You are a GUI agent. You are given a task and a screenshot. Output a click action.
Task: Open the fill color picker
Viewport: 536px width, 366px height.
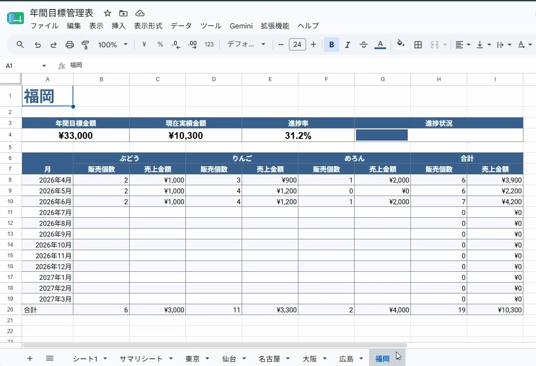click(x=401, y=45)
